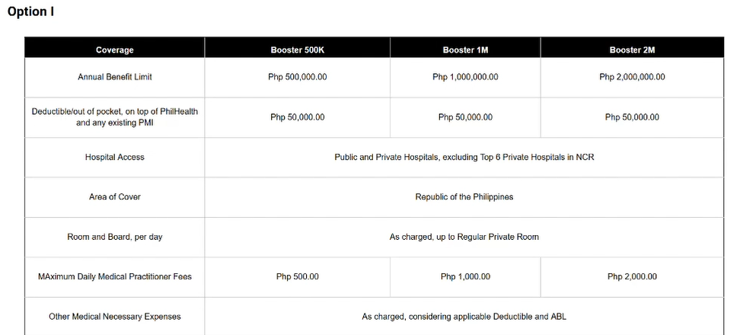Click the Php 500.00 practitioner fee cell

[298, 276]
